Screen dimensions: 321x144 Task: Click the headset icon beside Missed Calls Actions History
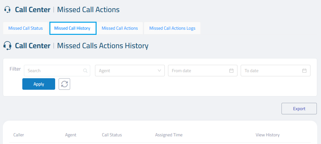[x=7, y=46]
